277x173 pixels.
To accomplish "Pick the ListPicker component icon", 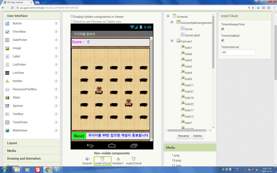I will (x=7, y=65).
